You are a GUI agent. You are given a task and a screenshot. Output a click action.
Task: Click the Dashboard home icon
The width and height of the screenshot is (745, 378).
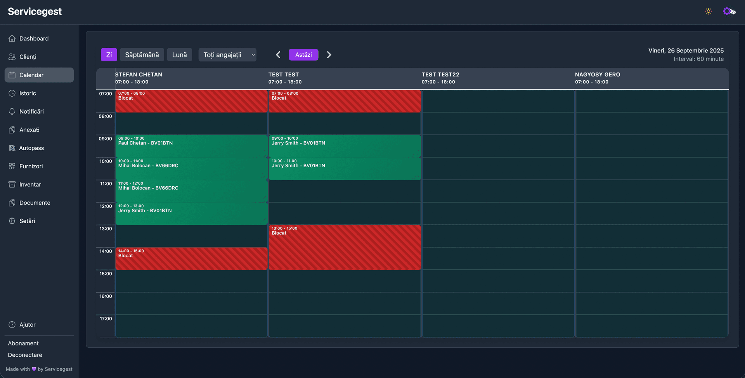12,38
